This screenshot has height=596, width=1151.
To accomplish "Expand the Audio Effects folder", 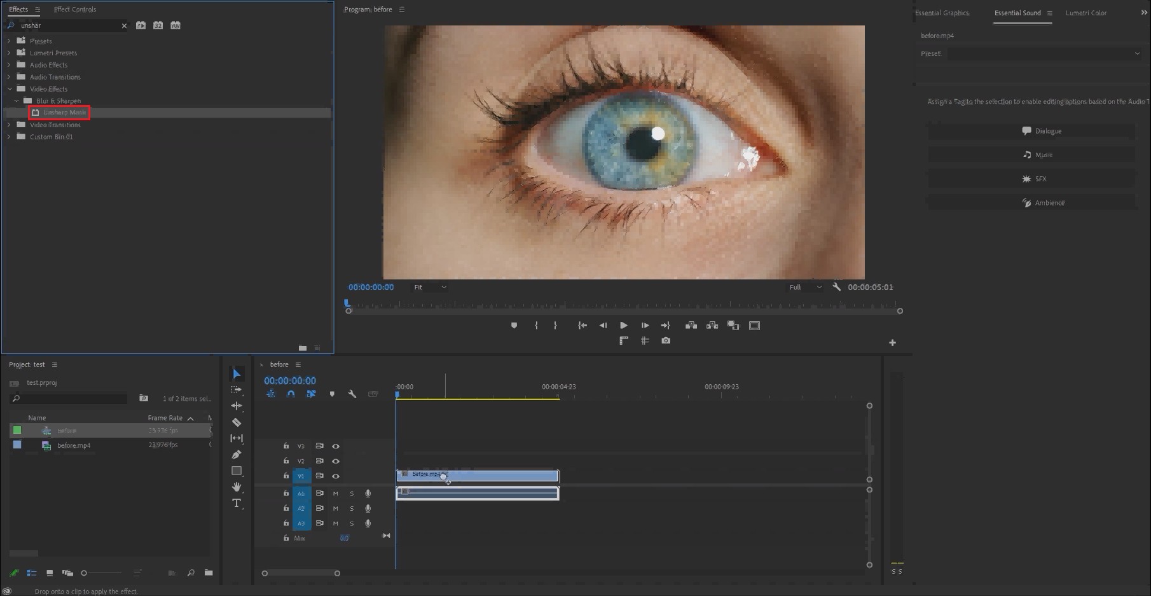I will tap(9, 65).
